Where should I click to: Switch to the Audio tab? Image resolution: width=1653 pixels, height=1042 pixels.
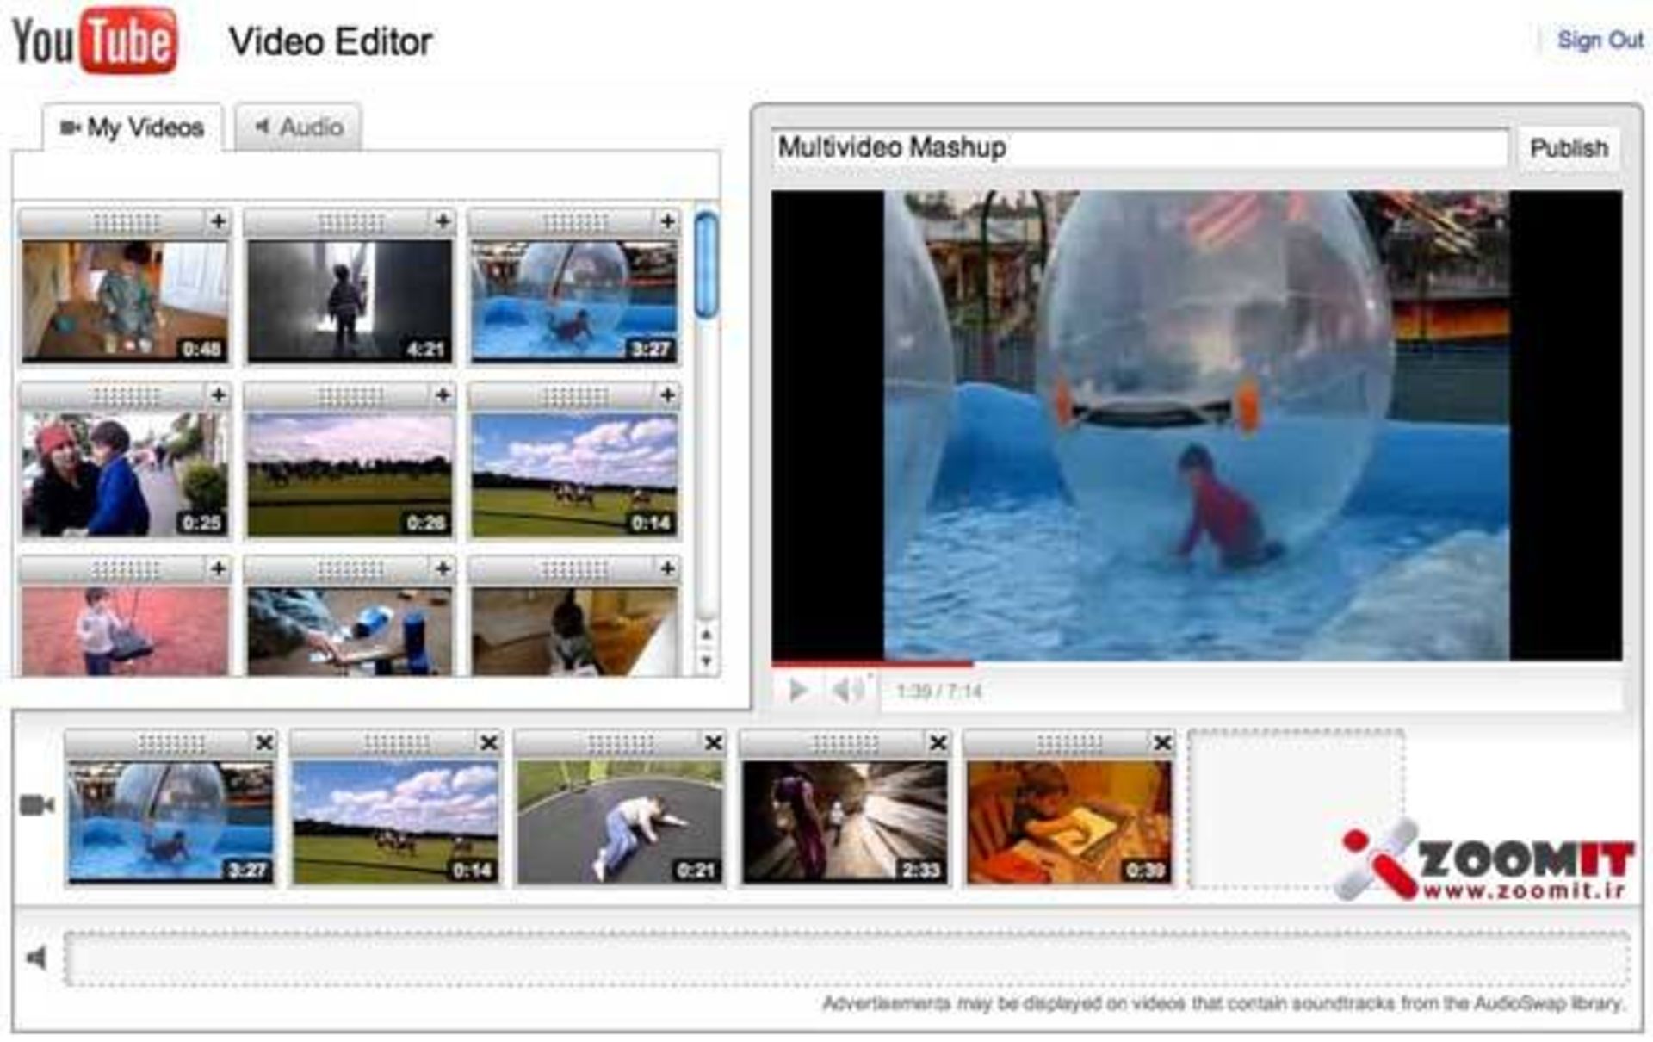(x=299, y=127)
